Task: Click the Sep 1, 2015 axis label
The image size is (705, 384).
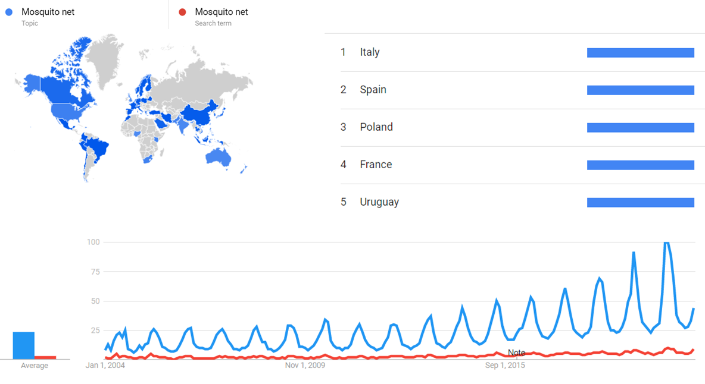Action: [x=505, y=365]
